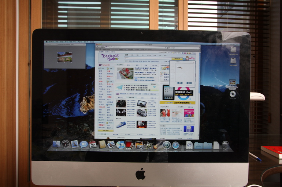Click right blue button under handwriting canvas
The image size is (282, 187).
click(189, 83)
